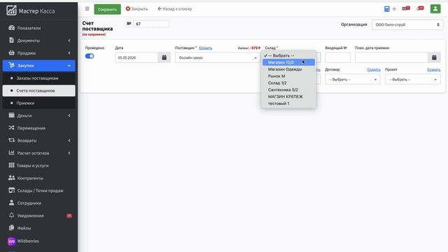
Task: Click the Контрагенты people icon
Action: [x=11, y=178]
